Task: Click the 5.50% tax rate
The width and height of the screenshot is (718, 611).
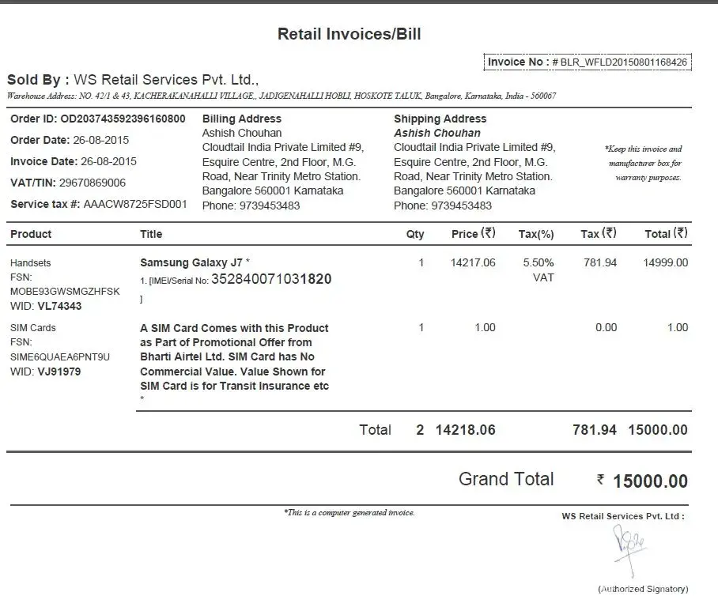Action: click(x=538, y=262)
